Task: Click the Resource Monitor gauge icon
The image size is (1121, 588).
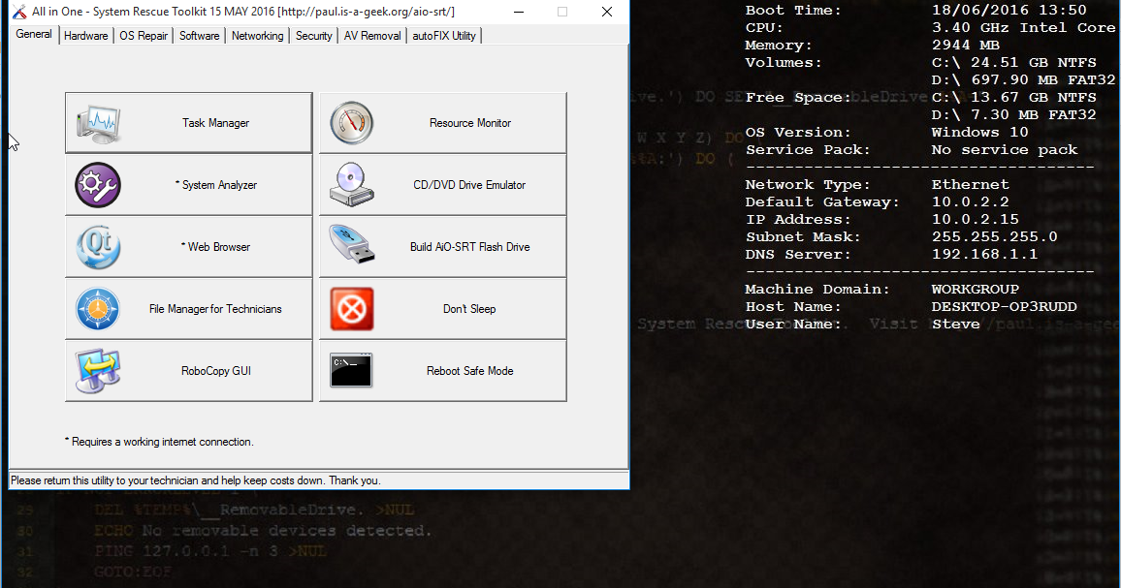Action: [350, 122]
